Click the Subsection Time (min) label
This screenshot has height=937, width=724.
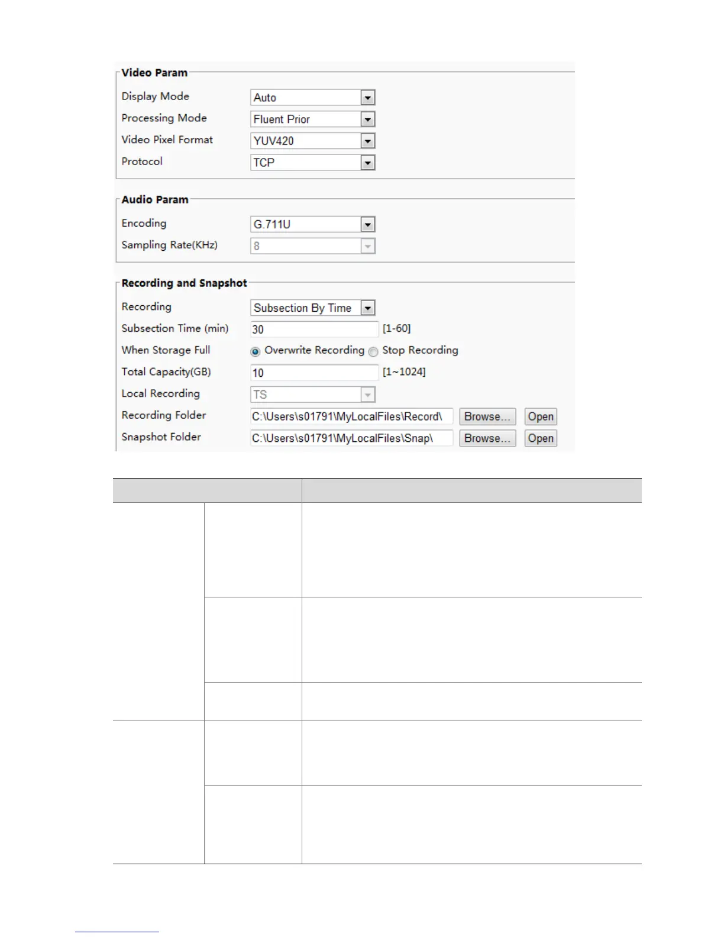[x=174, y=328]
